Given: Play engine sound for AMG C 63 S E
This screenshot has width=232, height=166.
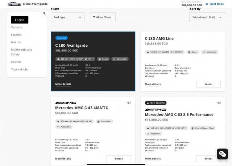Looking at the screenshot, I should [x=218, y=103].
